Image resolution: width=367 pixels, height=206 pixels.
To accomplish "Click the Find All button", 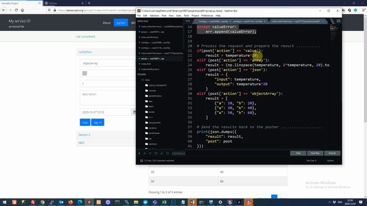I will click(332, 153).
